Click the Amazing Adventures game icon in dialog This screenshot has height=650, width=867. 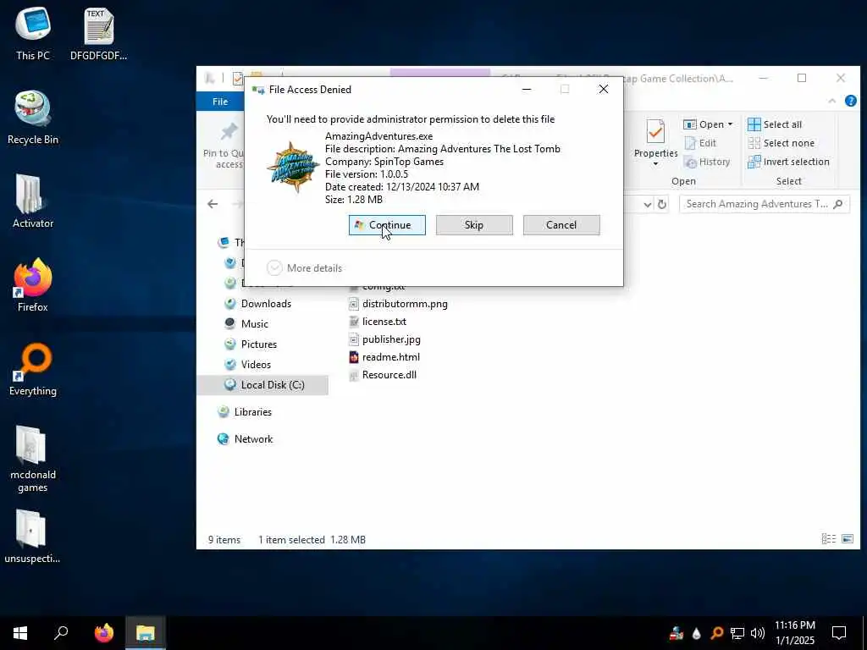coord(292,167)
